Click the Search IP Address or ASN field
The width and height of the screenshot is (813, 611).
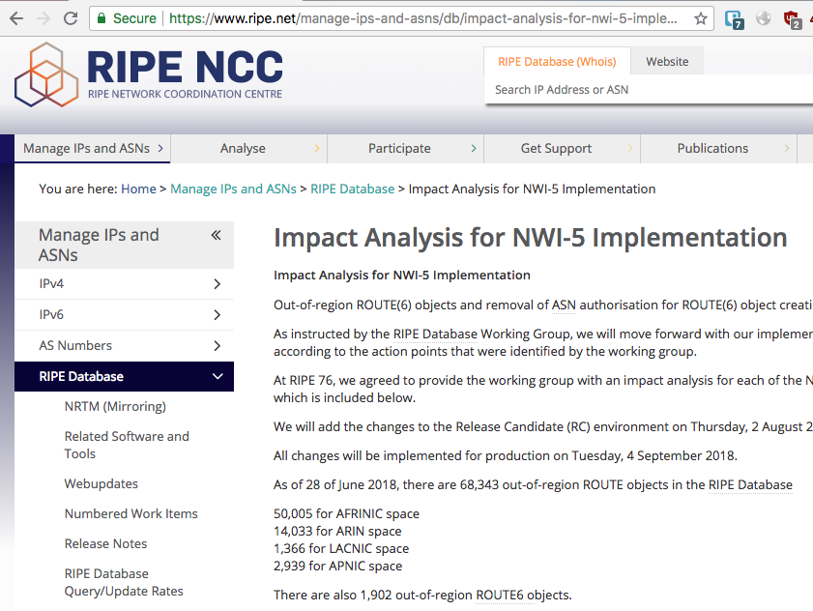point(638,90)
